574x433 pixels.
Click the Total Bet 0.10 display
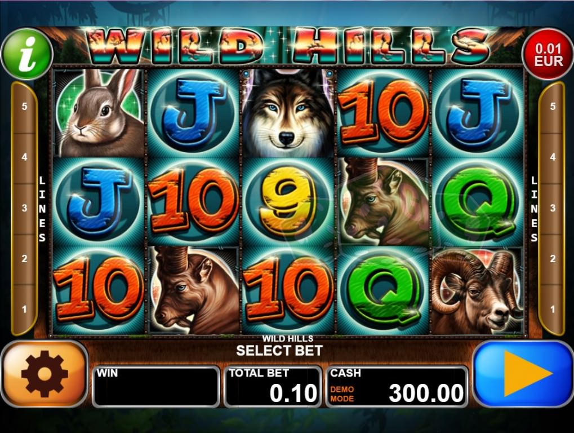[273, 386]
